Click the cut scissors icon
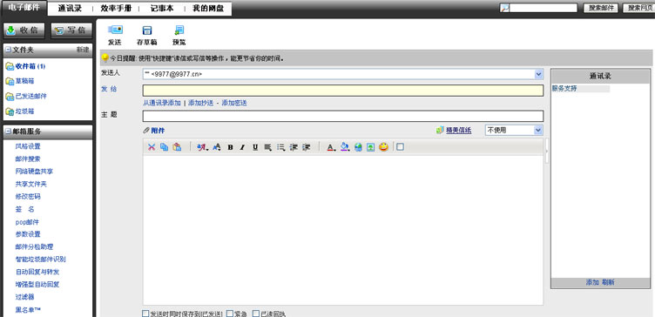This screenshot has width=655, height=317. (152, 147)
